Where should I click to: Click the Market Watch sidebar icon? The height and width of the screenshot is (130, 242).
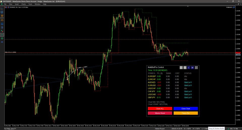tap(2, 12)
